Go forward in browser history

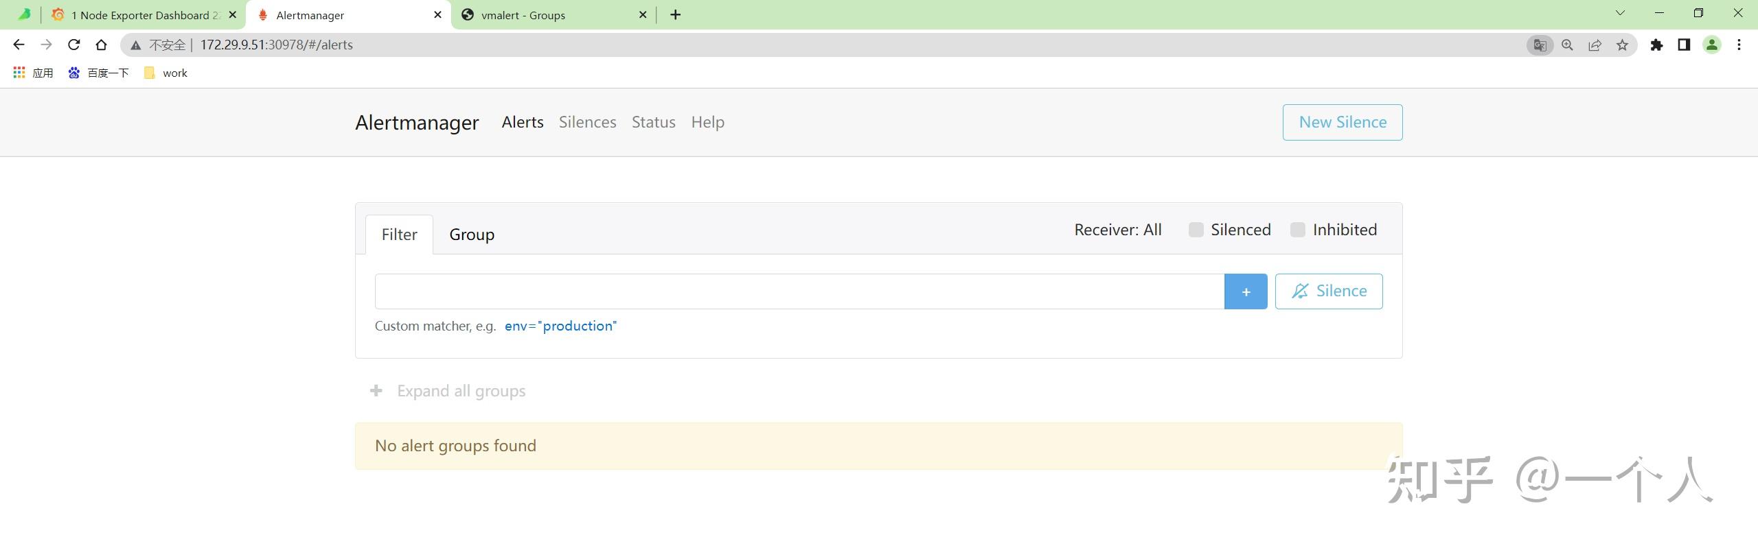46,45
